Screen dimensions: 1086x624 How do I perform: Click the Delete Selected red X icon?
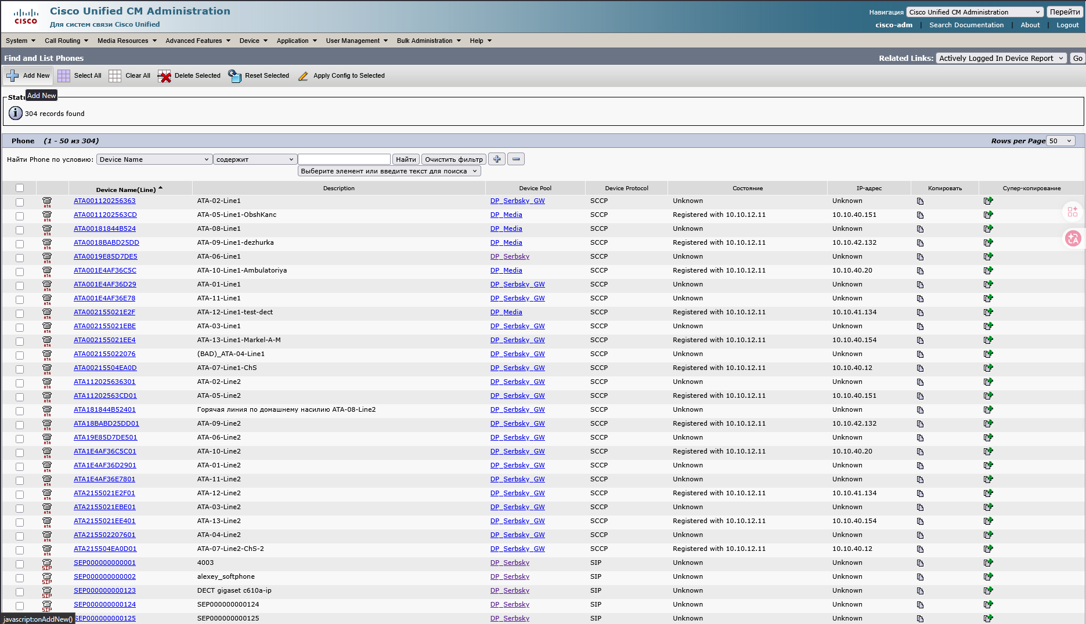(164, 76)
